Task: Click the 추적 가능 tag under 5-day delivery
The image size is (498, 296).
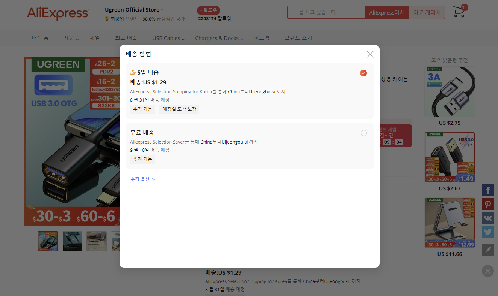Action: 142,109
